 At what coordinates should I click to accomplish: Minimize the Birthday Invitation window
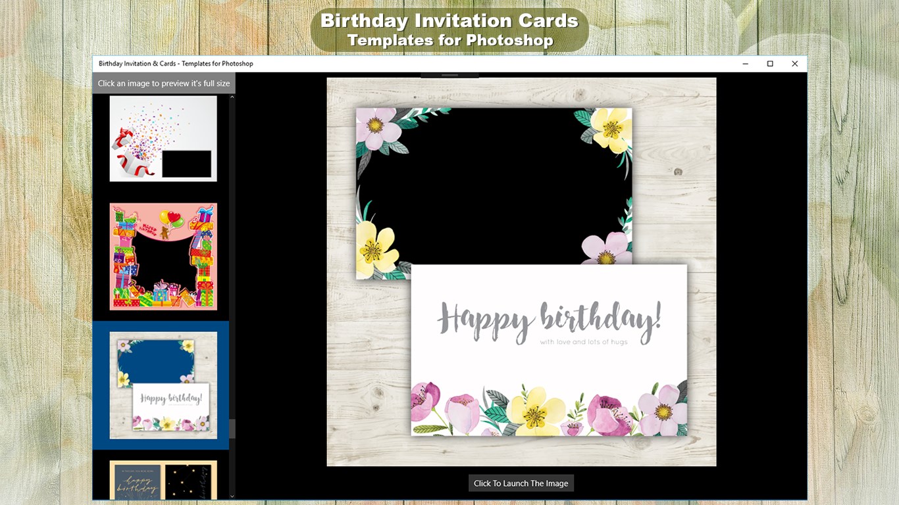746,64
